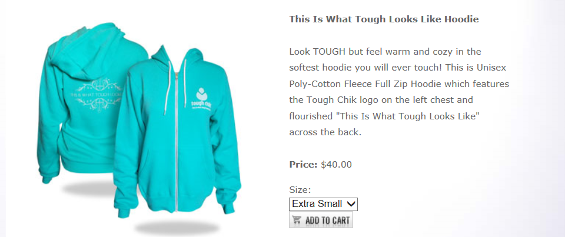
Task: Click the bold Price label
Action: click(303, 165)
